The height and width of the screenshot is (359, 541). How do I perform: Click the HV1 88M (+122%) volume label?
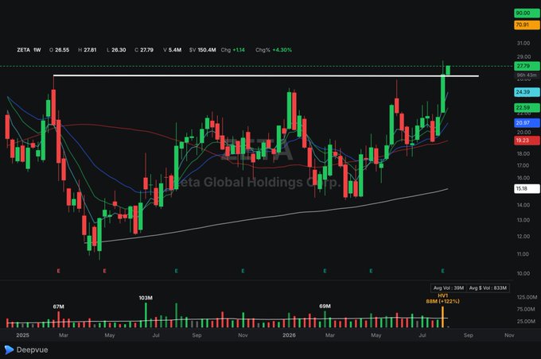[442, 299]
